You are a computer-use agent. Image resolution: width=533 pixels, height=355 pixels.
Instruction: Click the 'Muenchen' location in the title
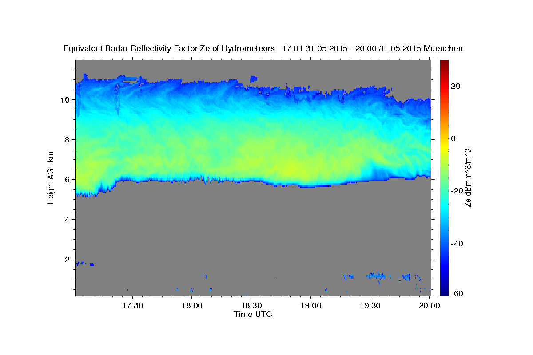tap(444, 48)
